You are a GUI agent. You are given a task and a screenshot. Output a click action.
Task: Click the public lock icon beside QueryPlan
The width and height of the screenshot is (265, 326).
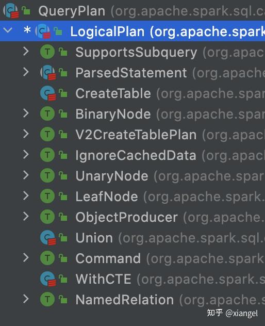(26, 10)
